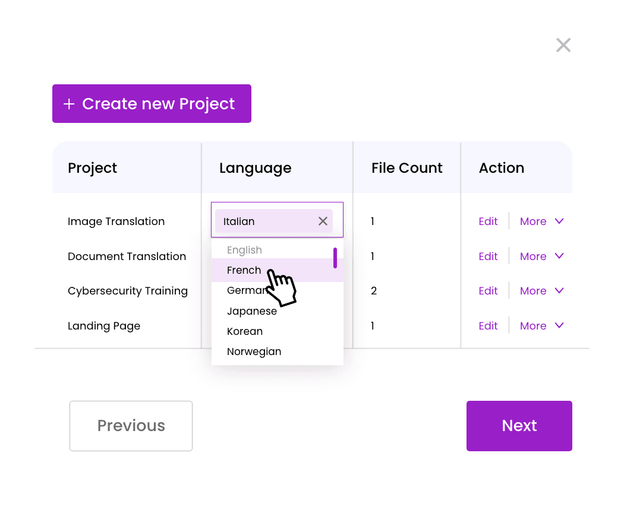Select Korean from the language dropdown
This screenshot has width=624, height=513.
tap(244, 331)
